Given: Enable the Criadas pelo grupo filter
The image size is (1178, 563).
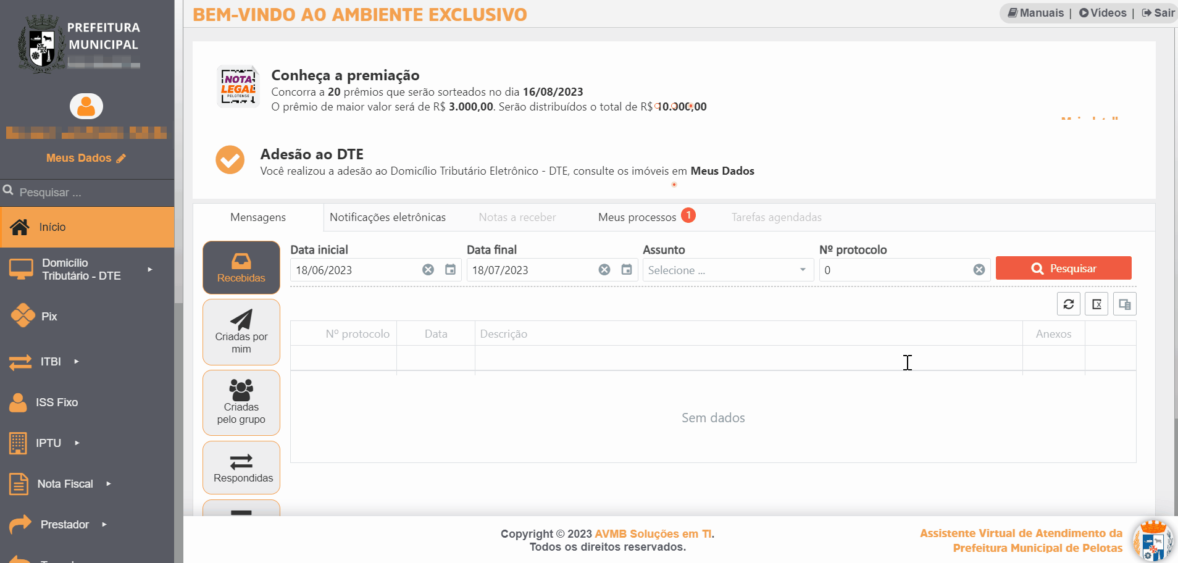Looking at the screenshot, I should (x=241, y=402).
